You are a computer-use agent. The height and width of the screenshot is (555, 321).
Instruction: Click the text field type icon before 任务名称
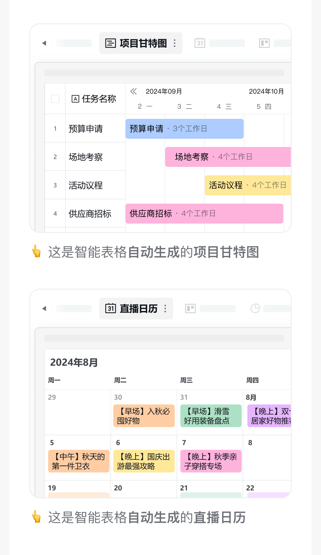pyautogui.click(x=75, y=99)
